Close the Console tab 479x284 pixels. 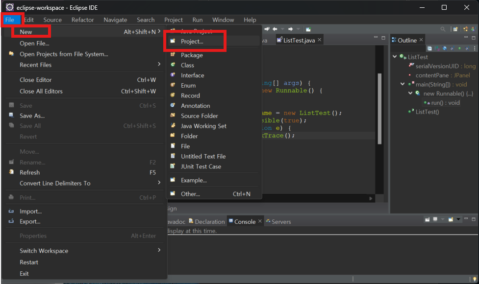(x=260, y=221)
